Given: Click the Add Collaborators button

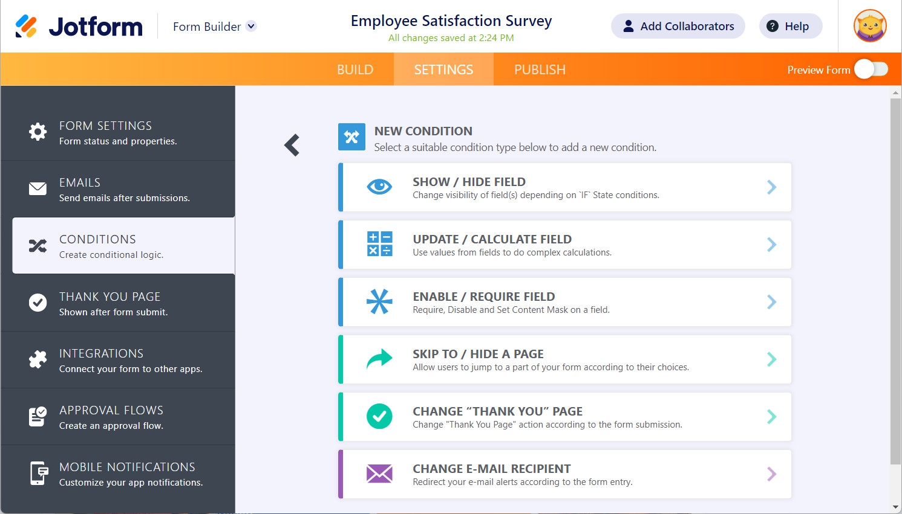Looking at the screenshot, I should tap(678, 27).
